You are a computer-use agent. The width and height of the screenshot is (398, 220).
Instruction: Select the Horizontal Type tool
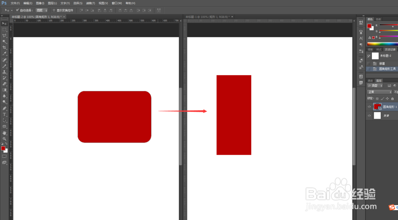[x=4, y=114]
